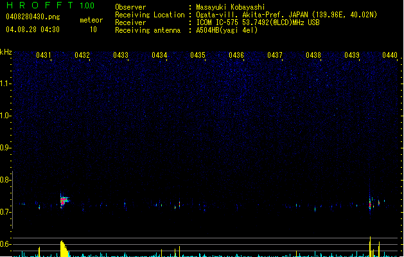Click the 0.9 kHz axis label
This screenshot has width=404, height=257.
click(6, 147)
